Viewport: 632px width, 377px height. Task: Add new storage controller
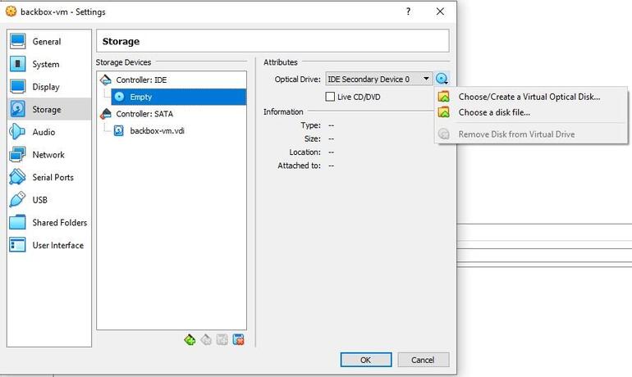tap(190, 339)
